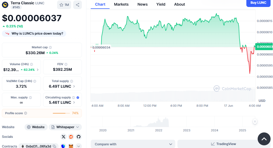Click the red downtrend arrow icon

[x=7, y=34]
